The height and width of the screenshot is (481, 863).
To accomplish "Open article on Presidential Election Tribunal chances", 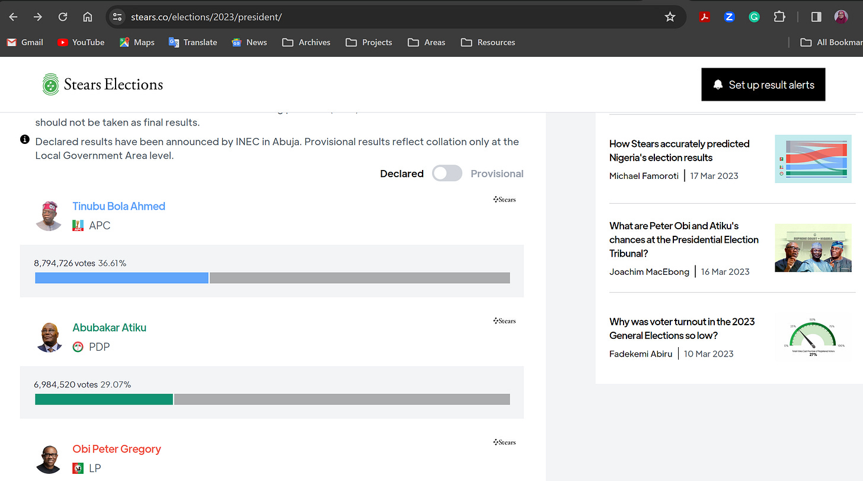I will pos(684,239).
